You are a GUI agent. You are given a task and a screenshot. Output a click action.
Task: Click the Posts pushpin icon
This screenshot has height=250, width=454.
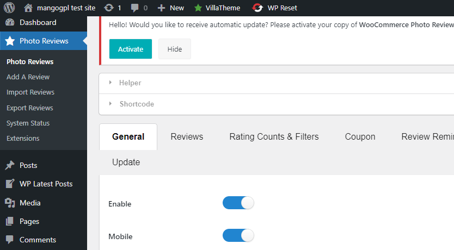[10, 165]
